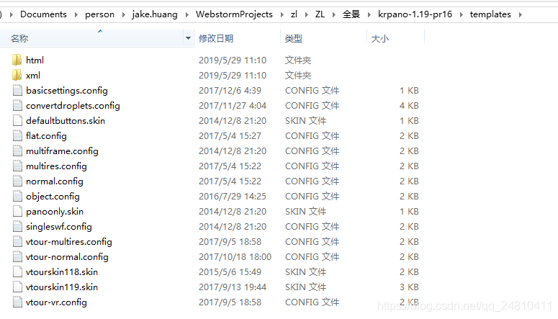Navigate to jake.huang in the address bar
558x319 pixels.
pyautogui.click(x=155, y=14)
